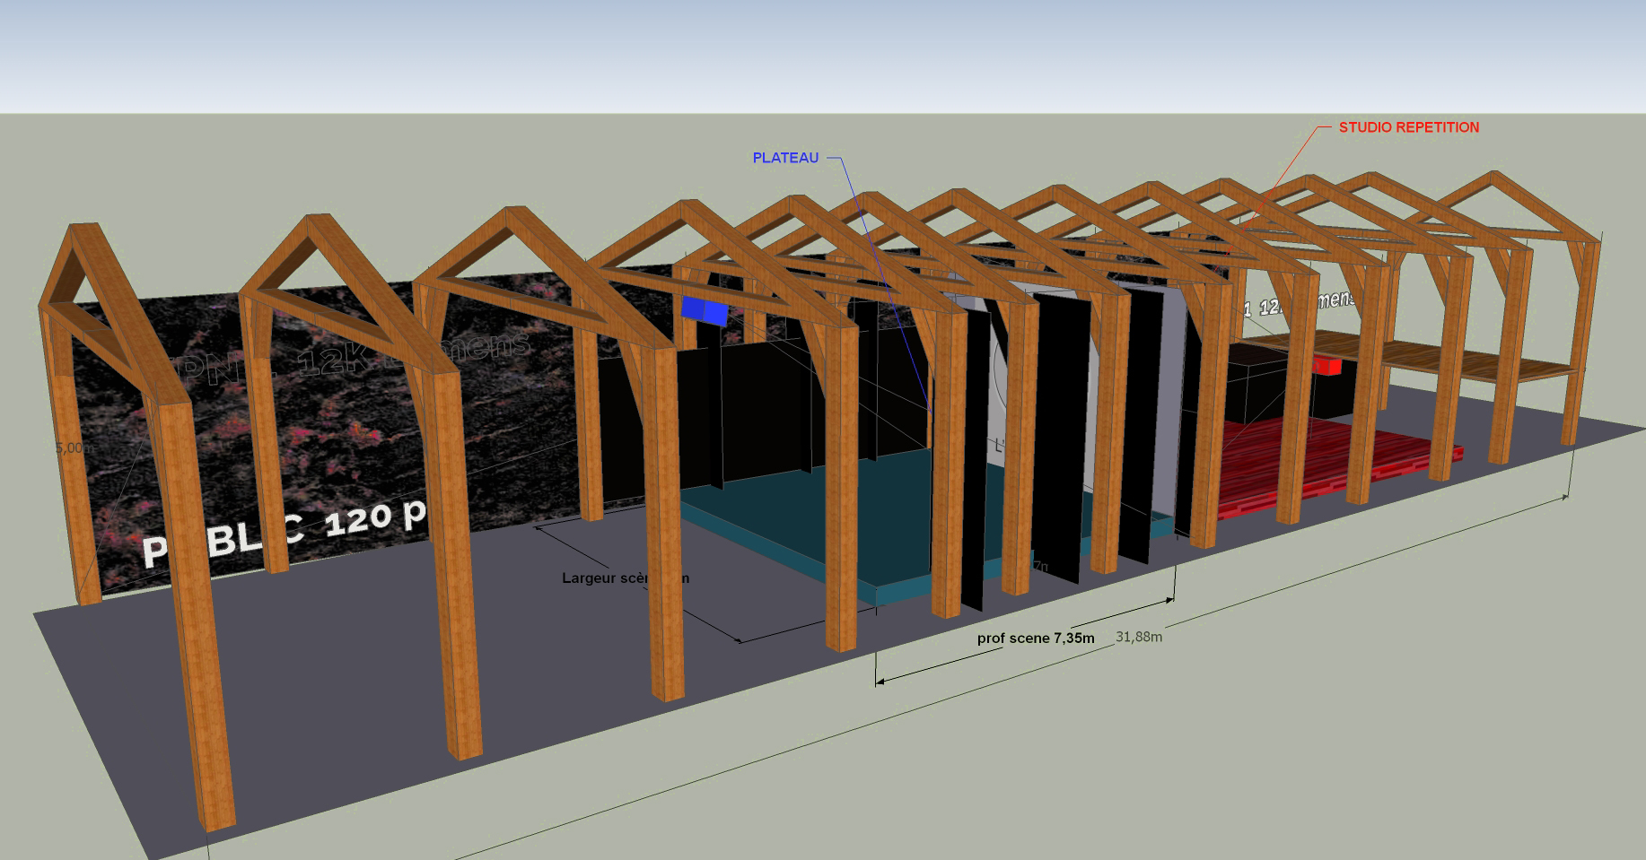Select the small red box in the studio
The image size is (1646, 860).
click(x=1326, y=364)
